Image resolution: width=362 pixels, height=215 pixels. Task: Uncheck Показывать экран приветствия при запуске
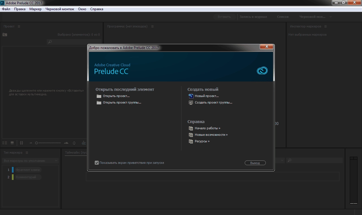point(97,163)
